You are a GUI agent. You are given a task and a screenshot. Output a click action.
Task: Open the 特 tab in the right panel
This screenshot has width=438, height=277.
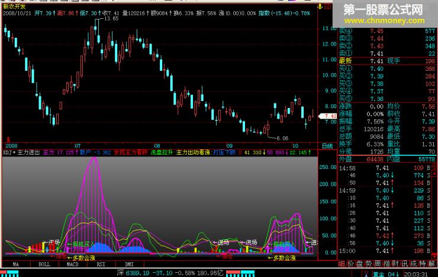point(423,263)
